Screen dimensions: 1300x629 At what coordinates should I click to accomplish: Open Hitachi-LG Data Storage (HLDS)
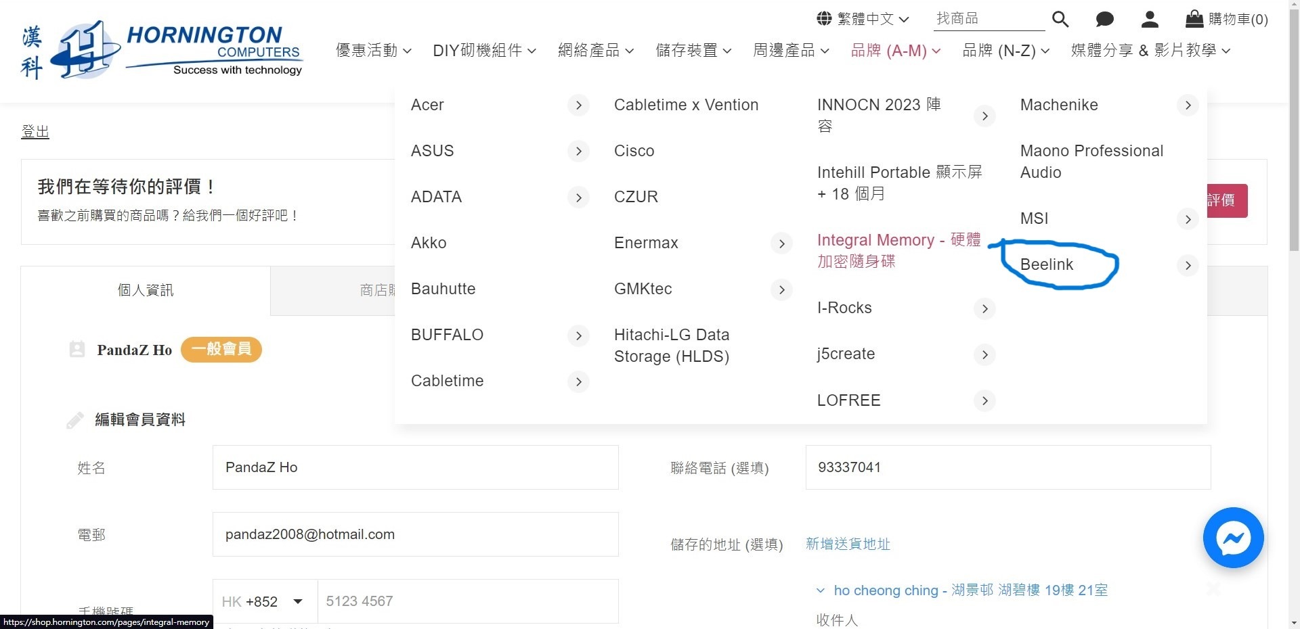(x=672, y=346)
